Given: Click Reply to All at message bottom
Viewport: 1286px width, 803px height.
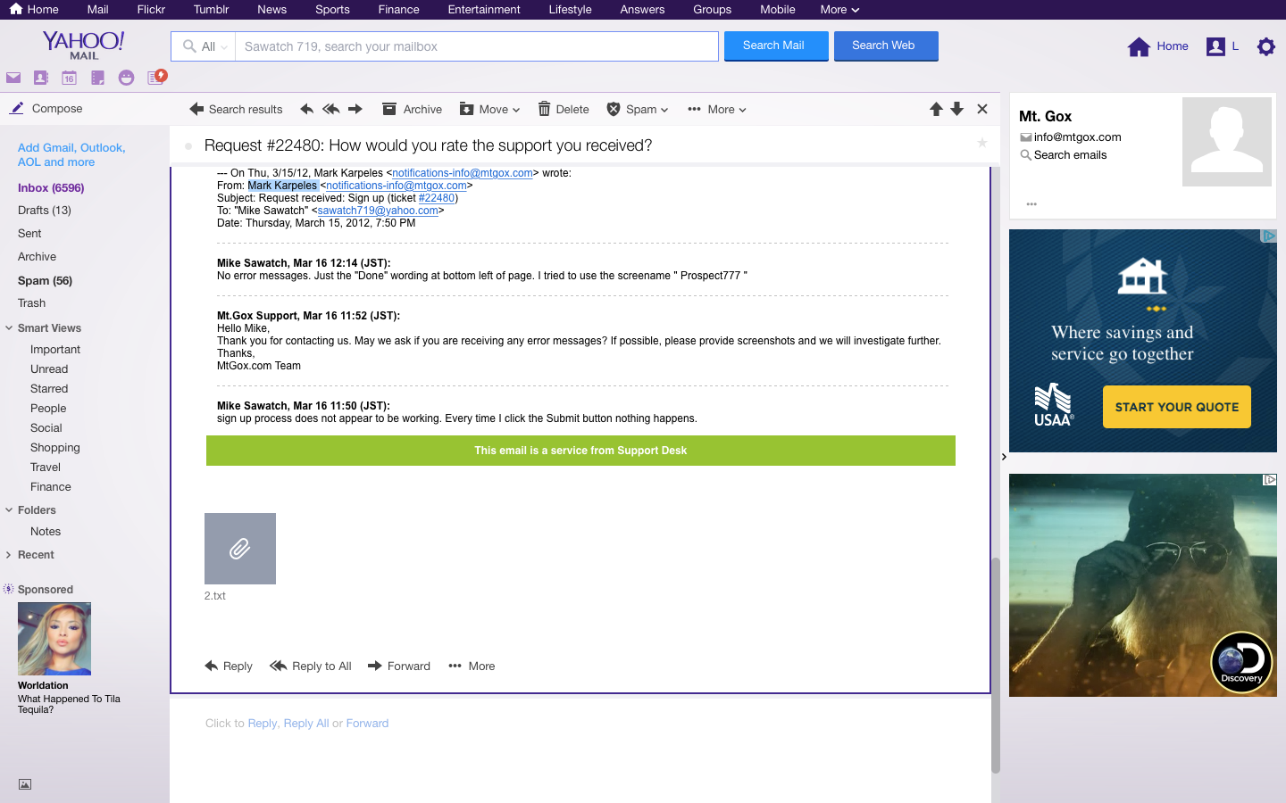Looking at the screenshot, I should pyautogui.click(x=311, y=666).
